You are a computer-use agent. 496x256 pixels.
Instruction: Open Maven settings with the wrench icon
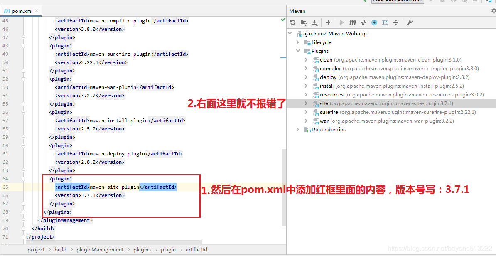coord(409,22)
